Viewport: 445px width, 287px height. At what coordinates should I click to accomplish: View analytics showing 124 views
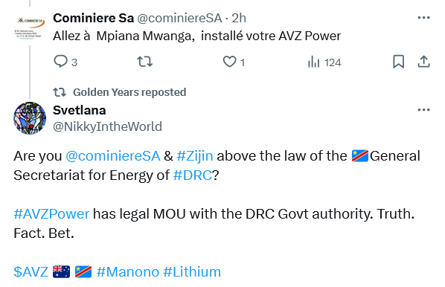click(x=324, y=62)
